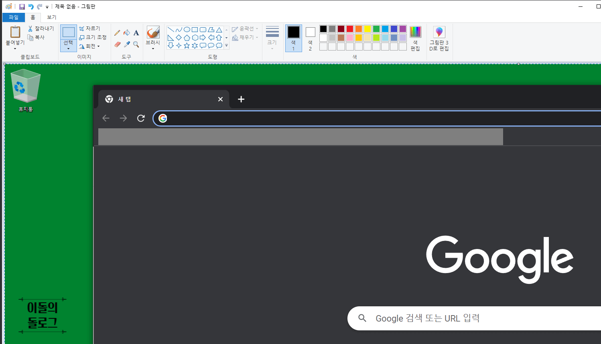Choose the Pentagon shape
The height and width of the screenshot is (344, 601).
pyautogui.click(x=187, y=38)
